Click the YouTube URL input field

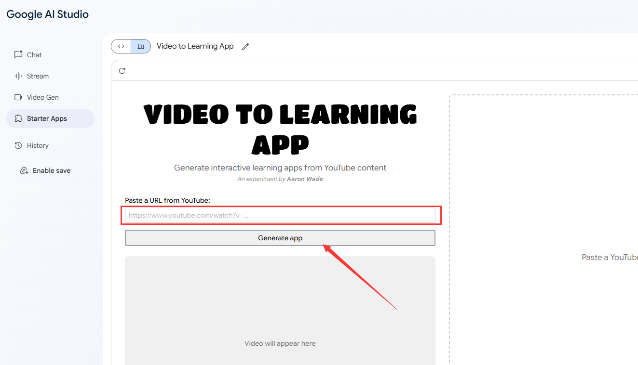pos(280,215)
